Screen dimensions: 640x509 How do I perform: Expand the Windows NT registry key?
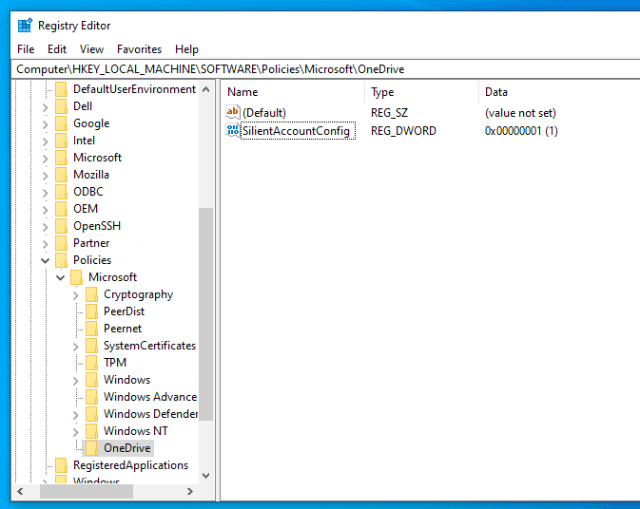[x=76, y=431]
